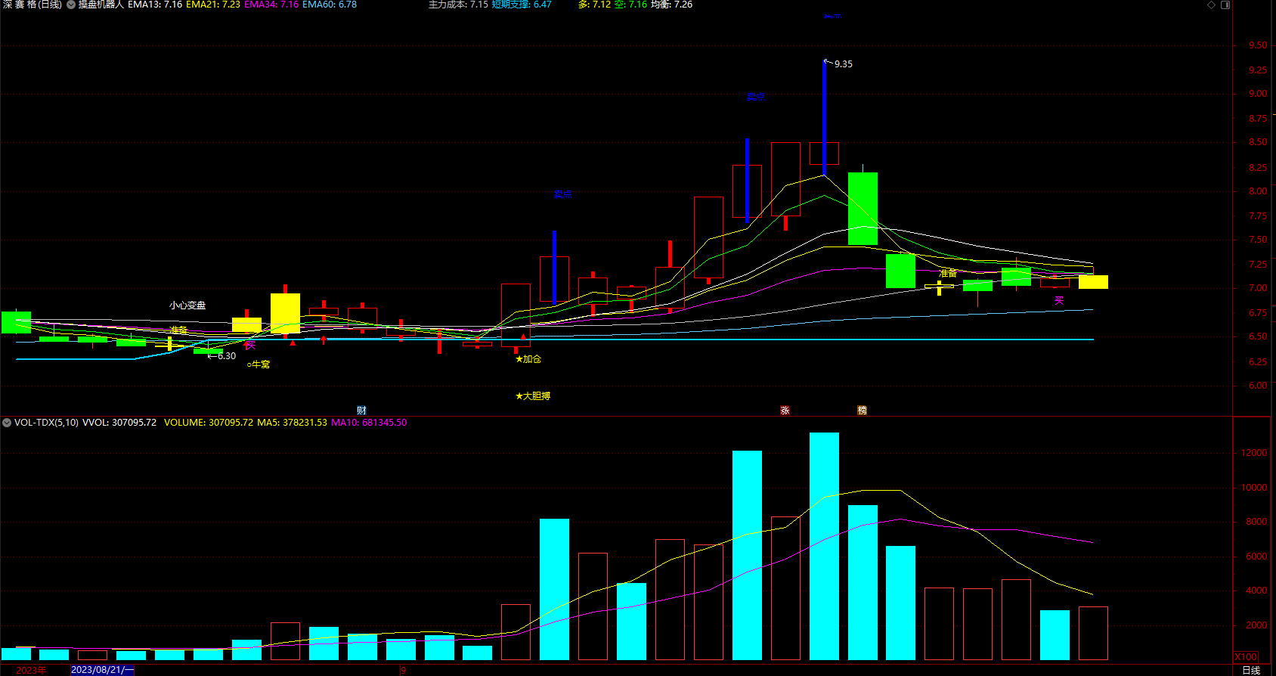The height and width of the screenshot is (676, 1276).
Task: Click the EMA13: 7.16 value
Action: [155, 5]
